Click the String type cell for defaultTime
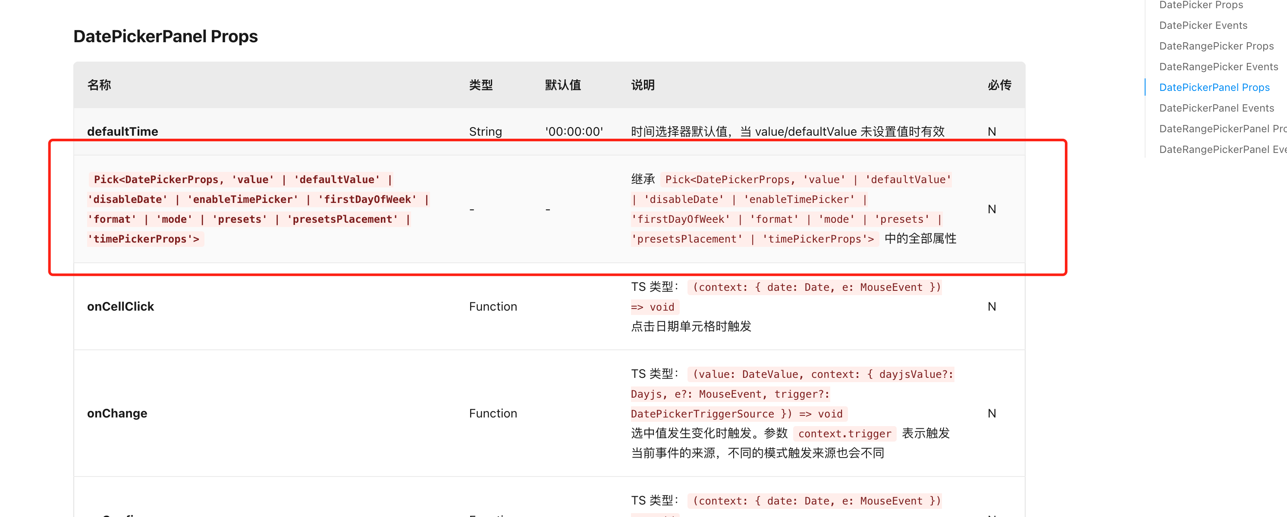This screenshot has width=1287, height=517. tap(485, 131)
